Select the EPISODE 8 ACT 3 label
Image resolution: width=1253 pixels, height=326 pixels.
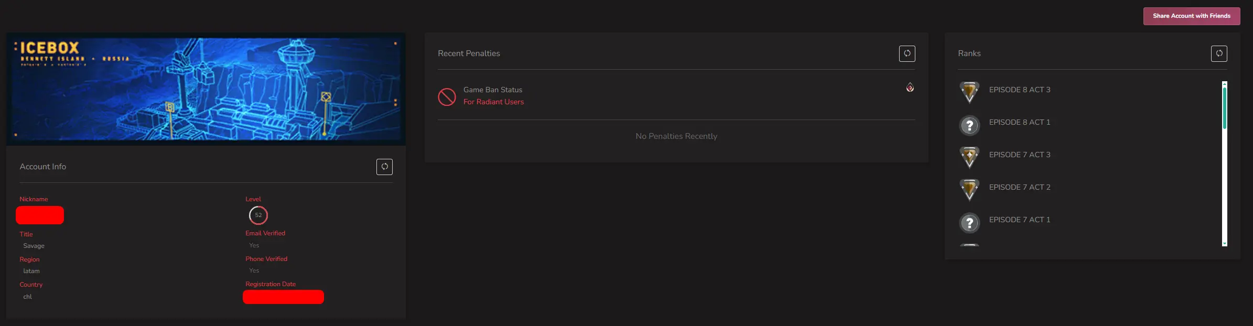click(1019, 90)
